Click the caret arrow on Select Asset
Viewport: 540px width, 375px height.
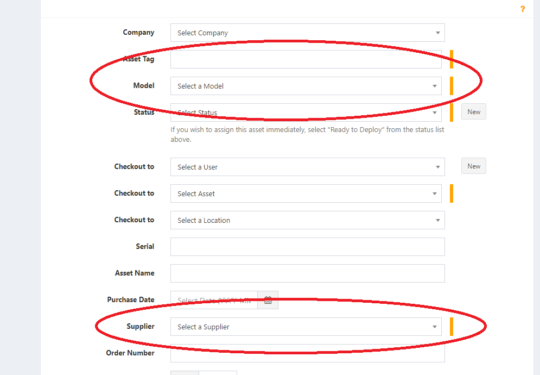(434, 193)
